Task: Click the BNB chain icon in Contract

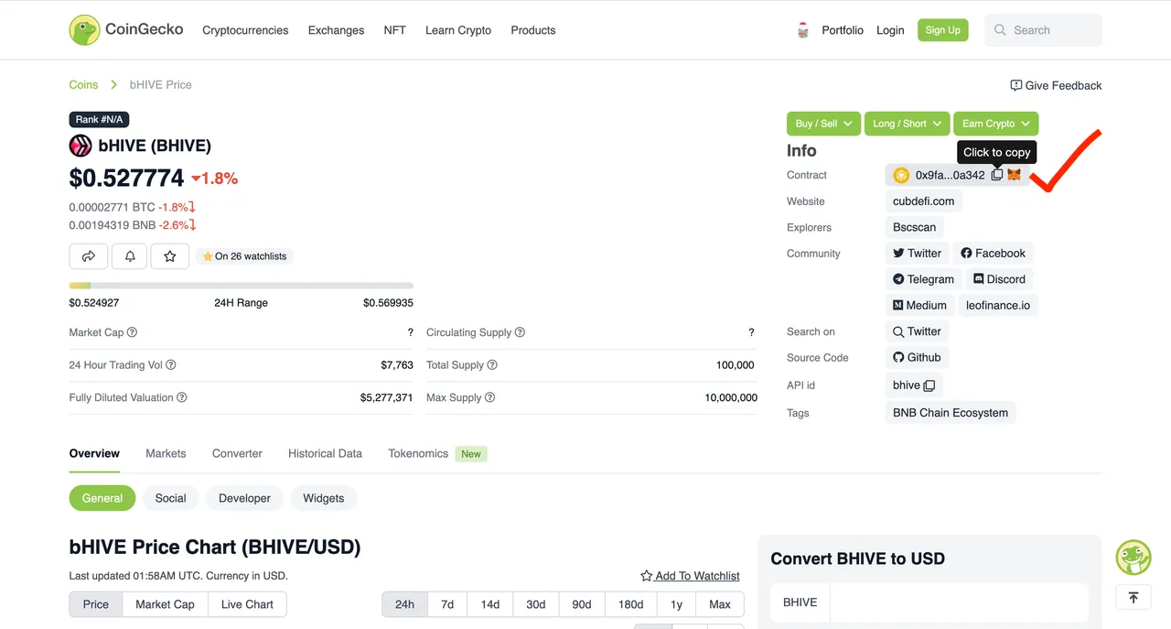Action: pos(901,175)
